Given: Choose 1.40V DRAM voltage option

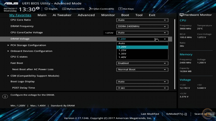Looking at the screenshot, I should pyautogui.click(x=142, y=57).
